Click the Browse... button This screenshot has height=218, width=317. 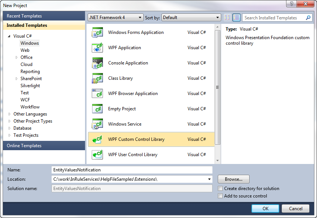(233, 179)
